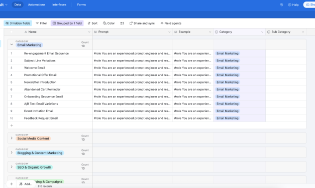The width and height of the screenshot is (315, 188).
Task: Select the Subject Line Variations record
Action: click(40, 60)
